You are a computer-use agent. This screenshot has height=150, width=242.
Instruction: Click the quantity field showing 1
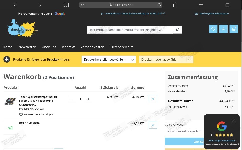coord(80,99)
